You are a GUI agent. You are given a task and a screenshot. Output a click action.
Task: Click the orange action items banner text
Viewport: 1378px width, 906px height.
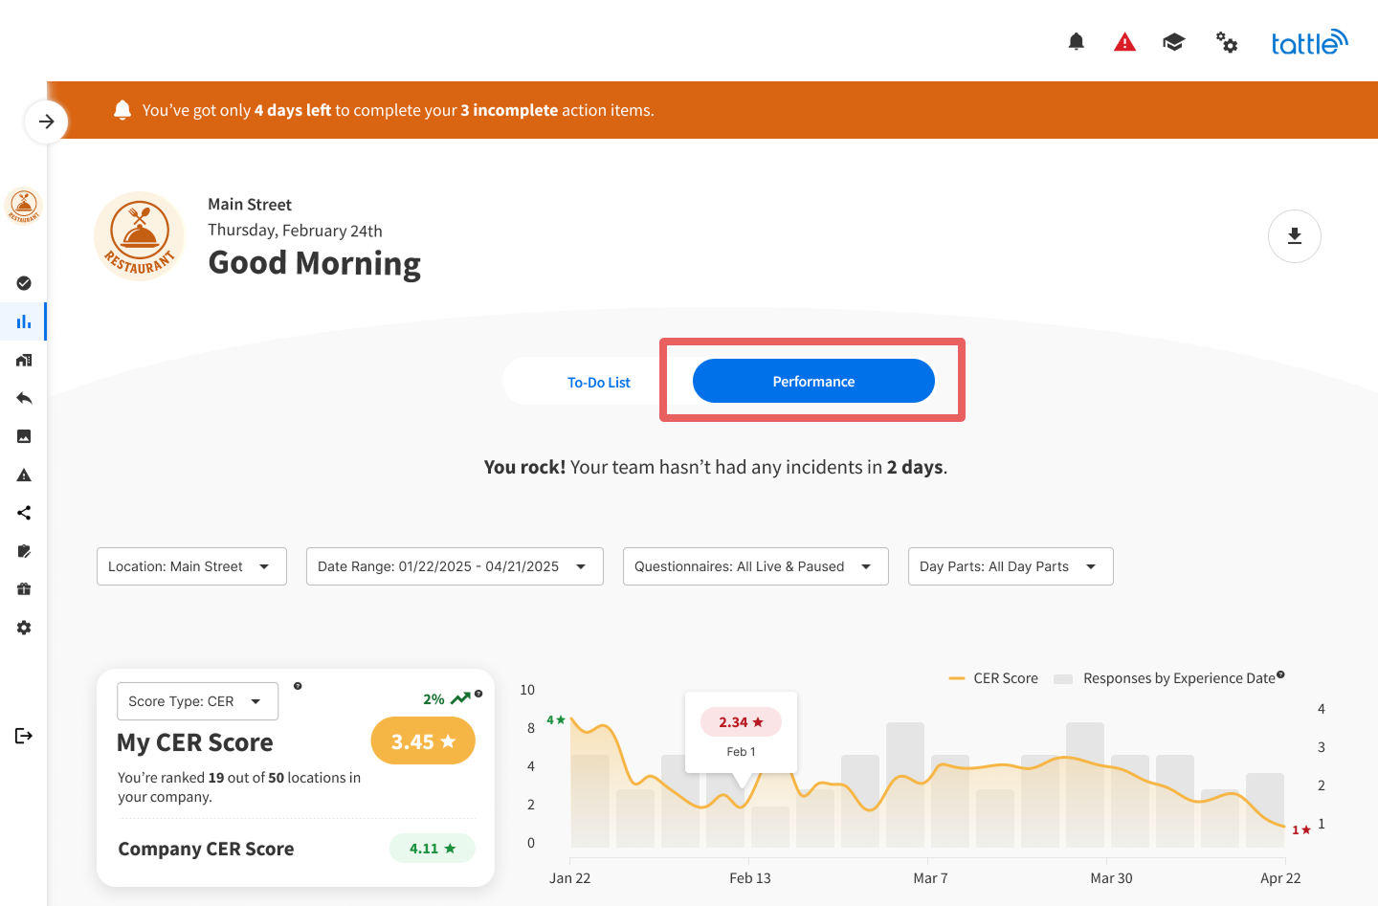[398, 110]
